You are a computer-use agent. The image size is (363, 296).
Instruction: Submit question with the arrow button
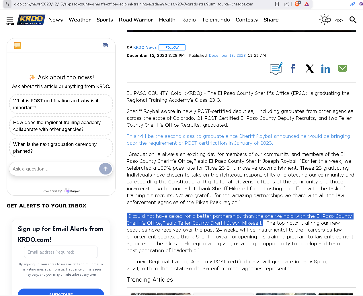tap(105, 169)
